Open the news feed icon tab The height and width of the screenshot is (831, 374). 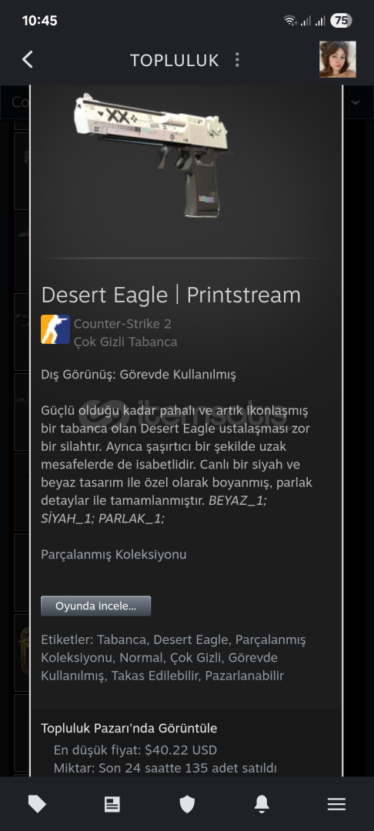coord(112,805)
